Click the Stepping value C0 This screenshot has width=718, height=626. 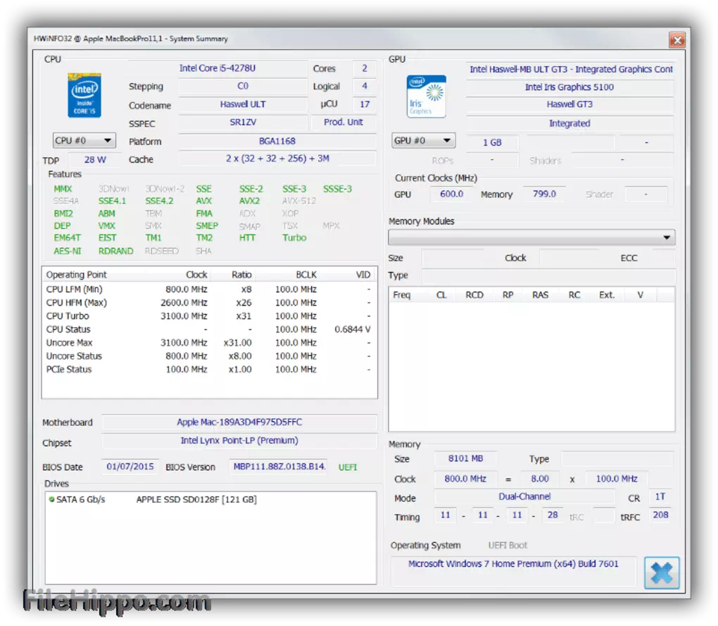pyautogui.click(x=243, y=86)
